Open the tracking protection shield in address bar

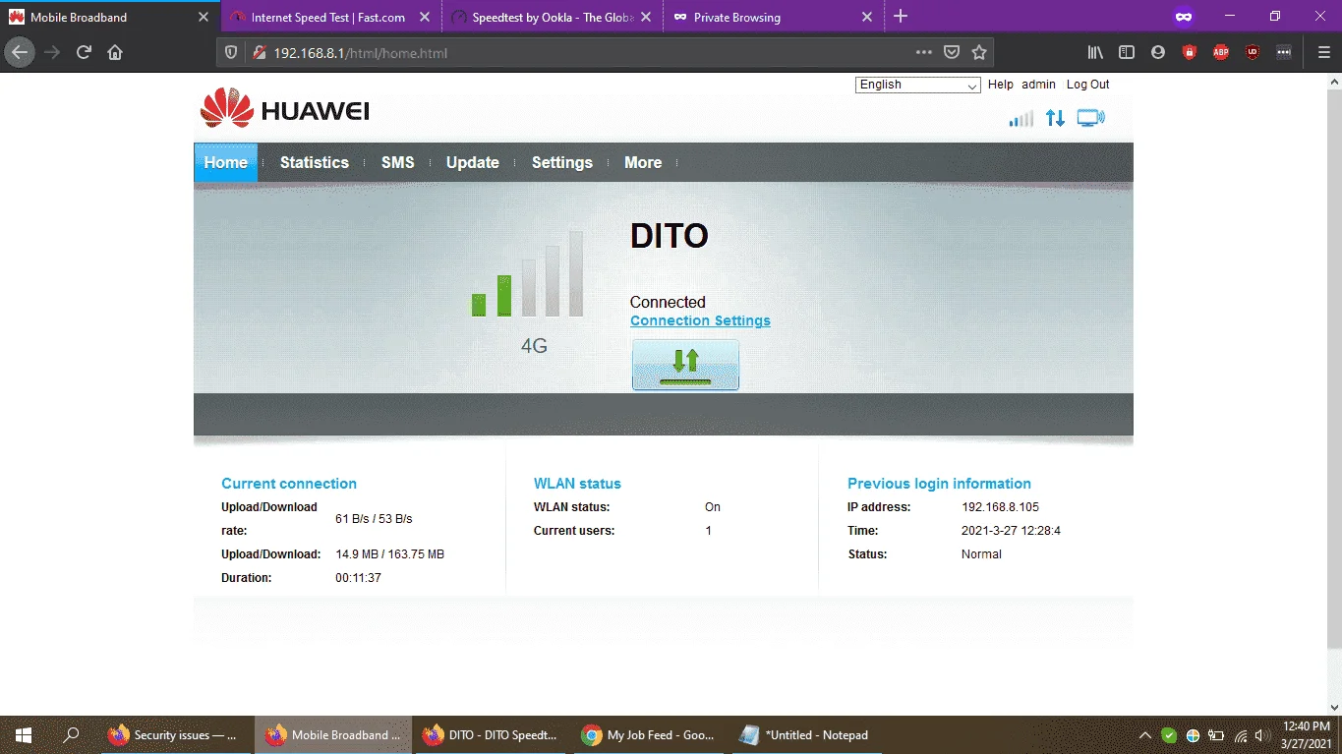231,52
